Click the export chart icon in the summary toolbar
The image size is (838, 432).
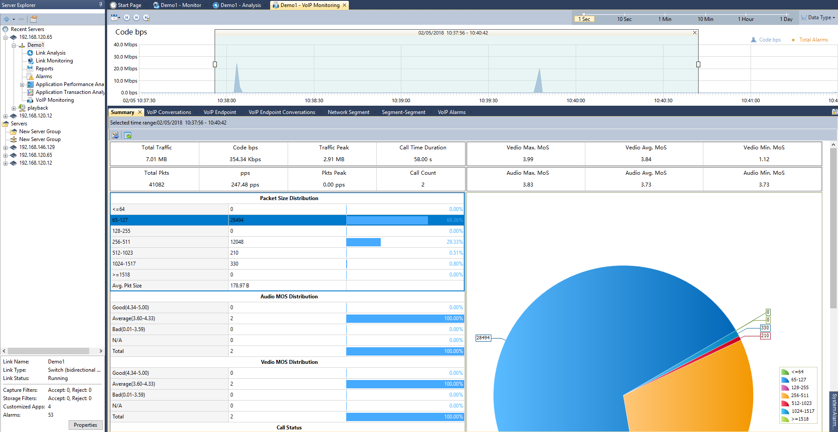tap(115, 135)
